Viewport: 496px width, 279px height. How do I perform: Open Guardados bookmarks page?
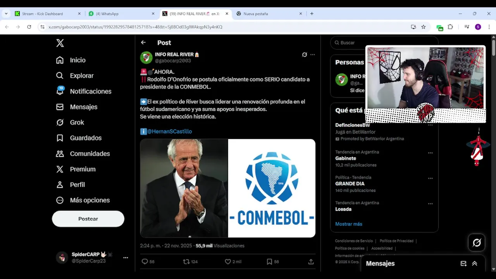pyautogui.click(x=79, y=138)
